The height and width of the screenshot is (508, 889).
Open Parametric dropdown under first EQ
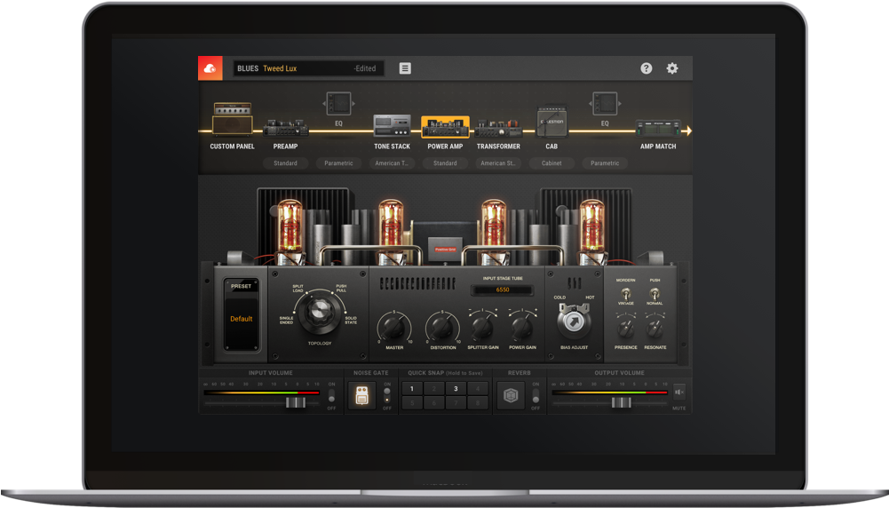point(338,163)
